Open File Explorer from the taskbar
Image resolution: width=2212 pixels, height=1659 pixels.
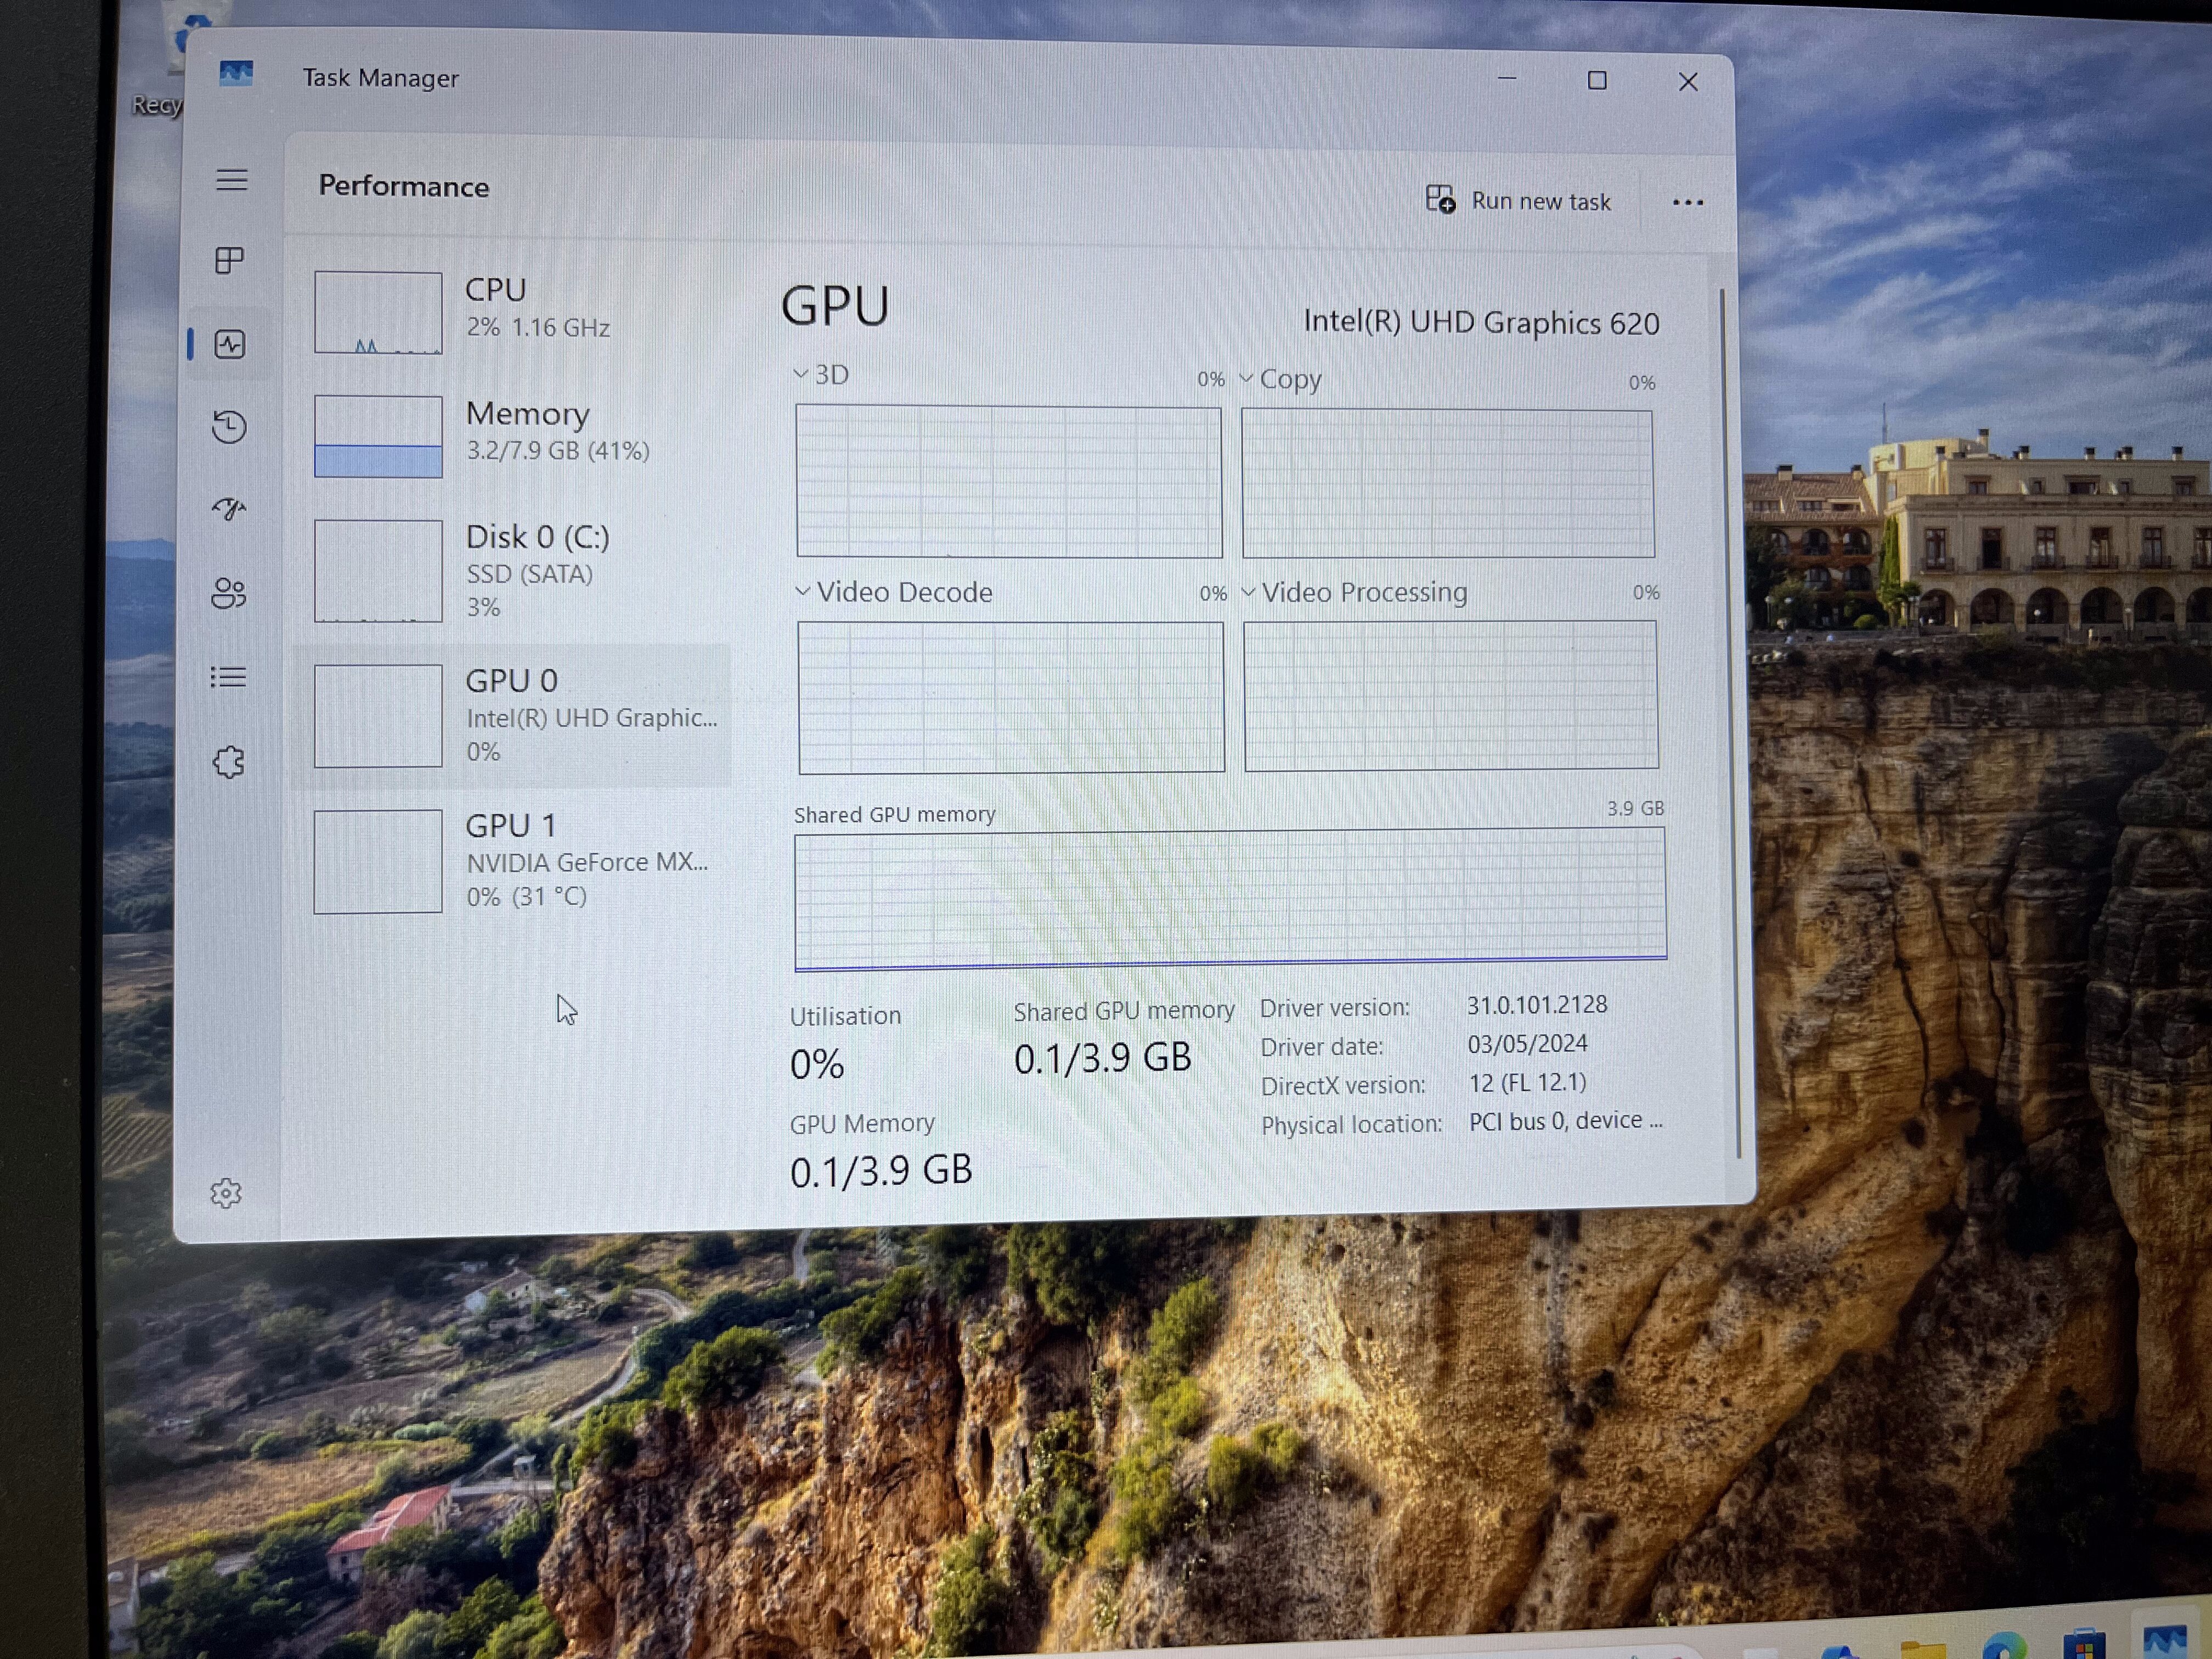[x=1922, y=1648]
